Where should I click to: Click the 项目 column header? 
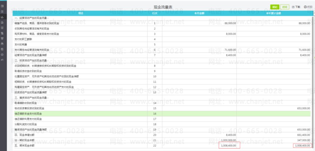pos(81,13)
